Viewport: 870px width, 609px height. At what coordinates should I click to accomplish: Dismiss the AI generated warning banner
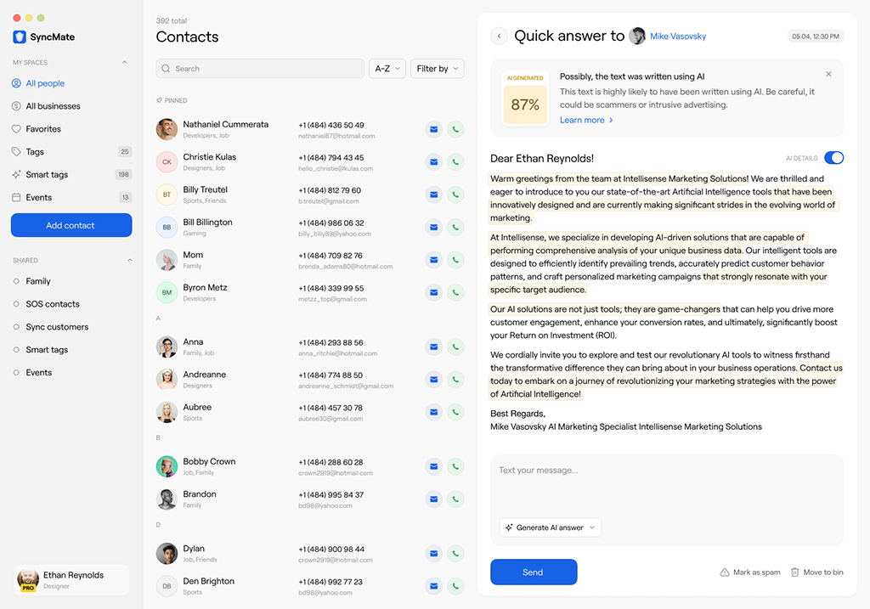[828, 74]
